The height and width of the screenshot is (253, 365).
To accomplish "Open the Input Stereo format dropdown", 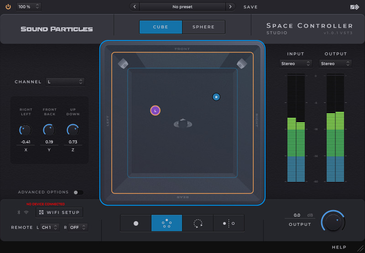I will [296, 64].
